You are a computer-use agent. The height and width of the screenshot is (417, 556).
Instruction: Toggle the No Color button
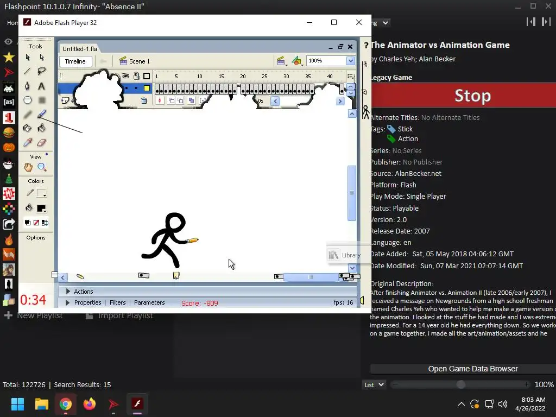click(x=36, y=223)
